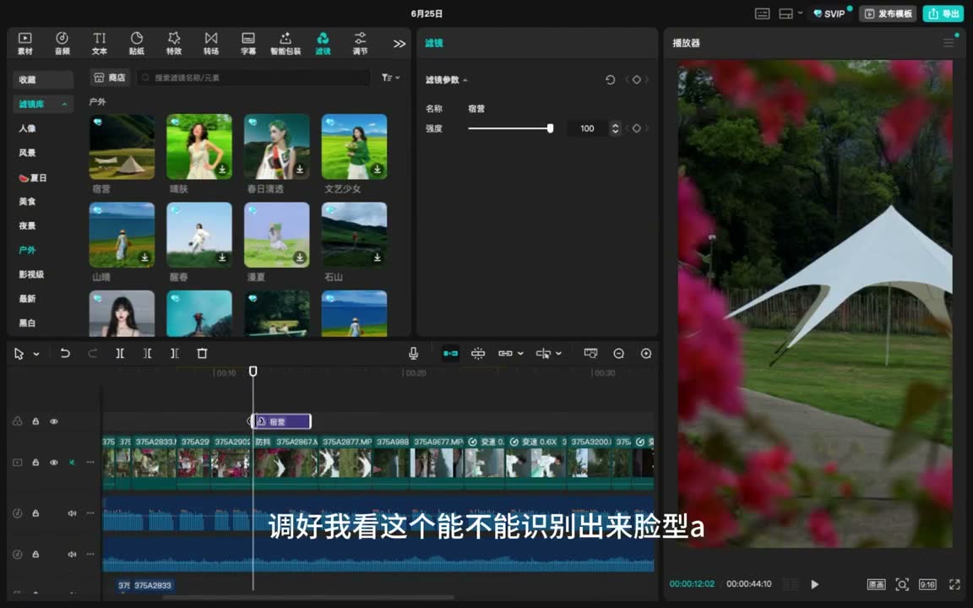Download the 漫夏 filter

[x=300, y=257]
